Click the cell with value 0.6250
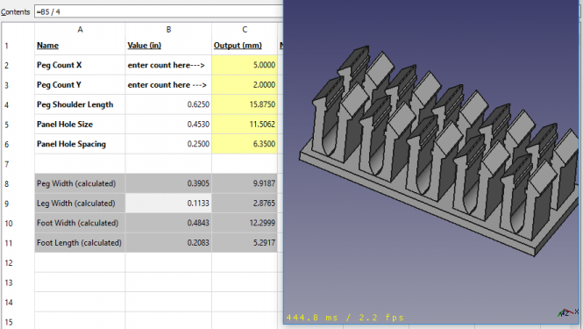The height and width of the screenshot is (329, 583). pyautogui.click(x=168, y=104)
